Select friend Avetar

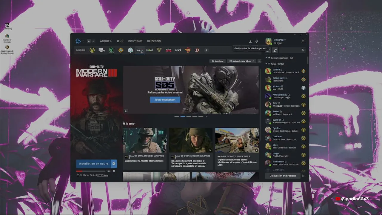pyautogui.click(x=285, y=113)
